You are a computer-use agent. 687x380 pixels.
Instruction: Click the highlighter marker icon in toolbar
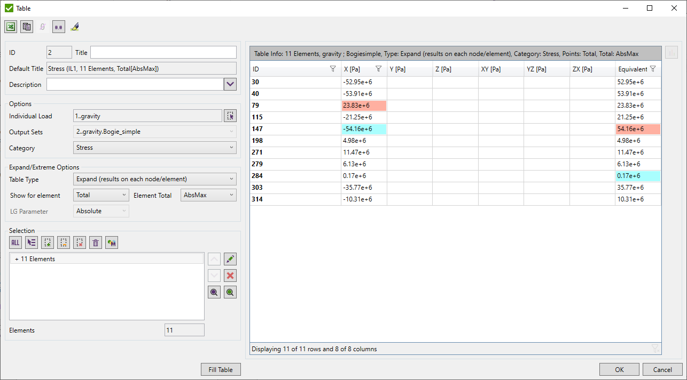75,27
